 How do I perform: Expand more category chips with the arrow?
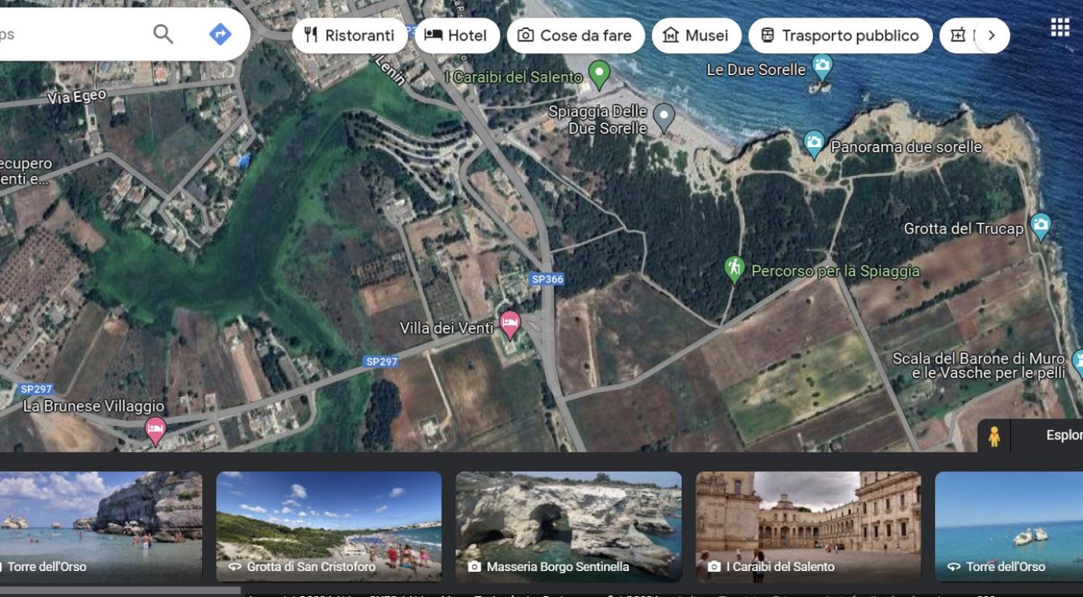pos(991,36)
